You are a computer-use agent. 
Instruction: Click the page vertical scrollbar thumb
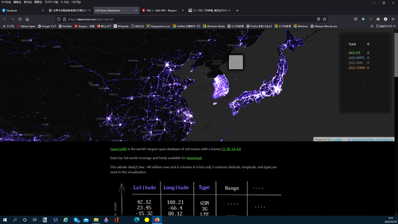396,55
